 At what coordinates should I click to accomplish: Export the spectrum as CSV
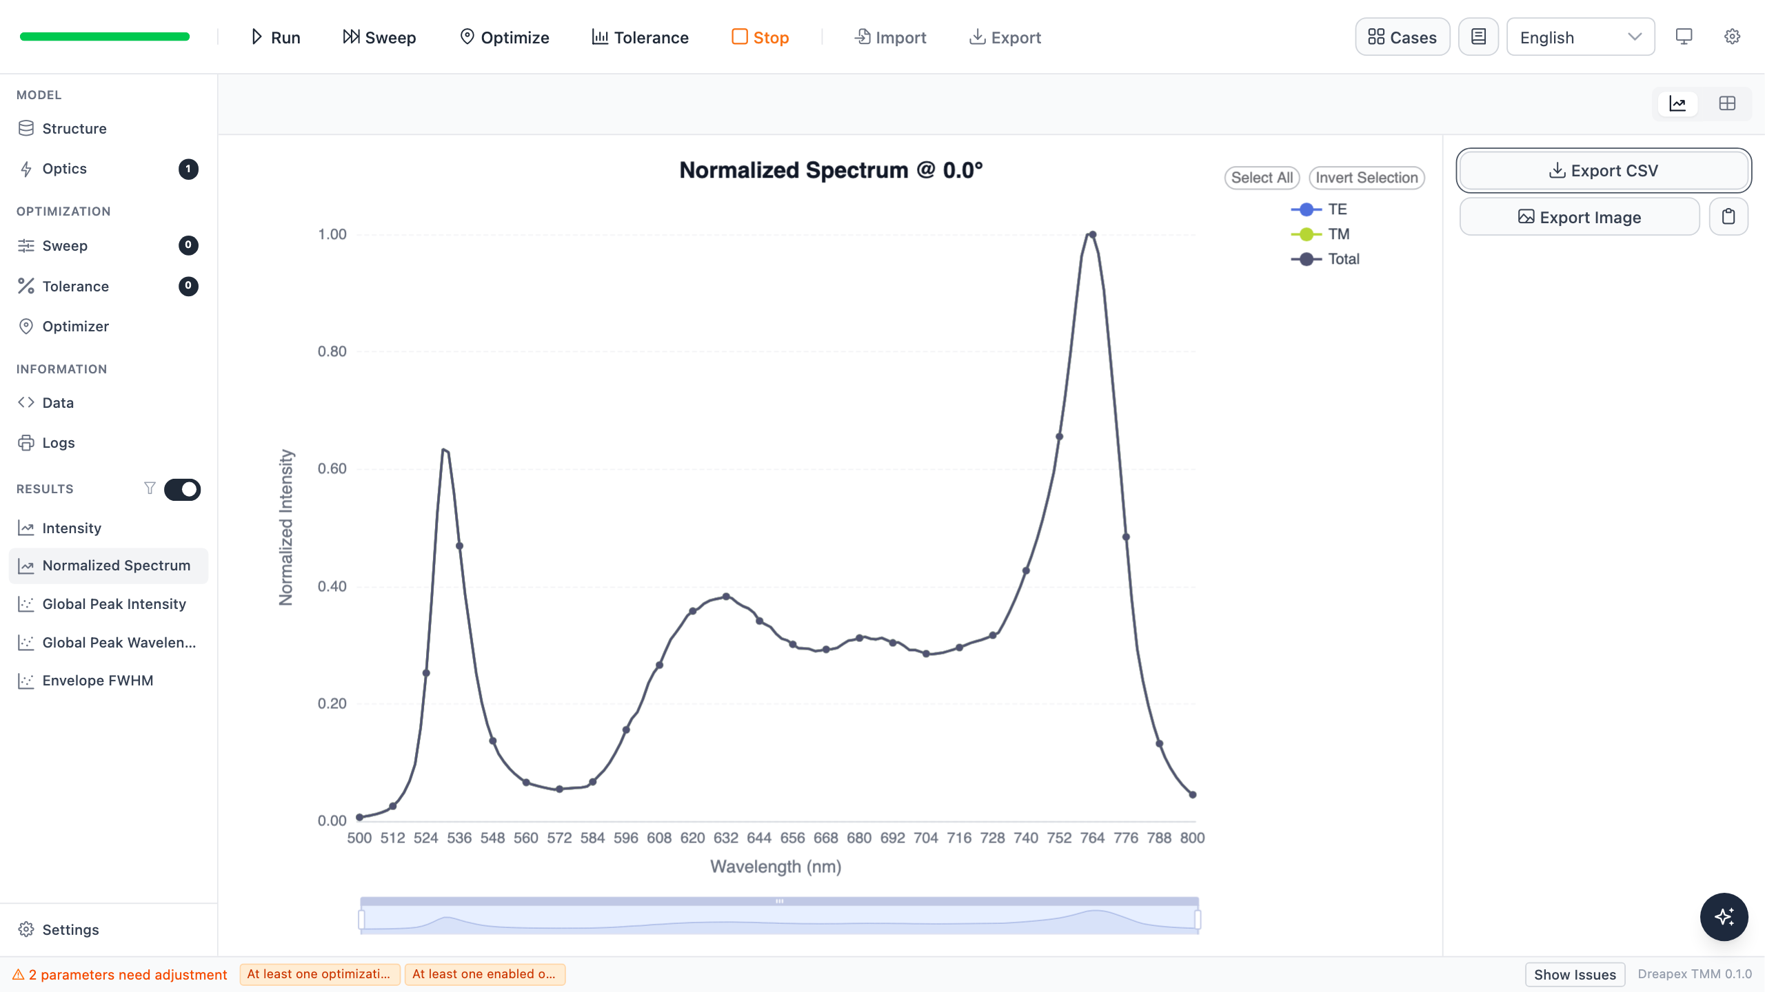coord(1604,171)
